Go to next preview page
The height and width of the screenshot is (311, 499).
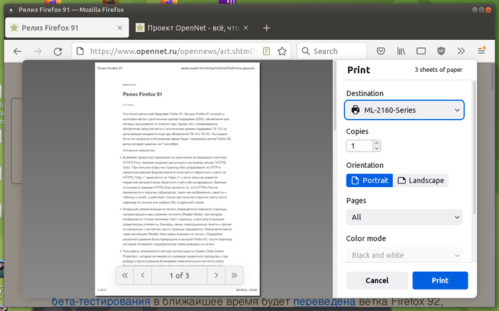tap(216, 275)
